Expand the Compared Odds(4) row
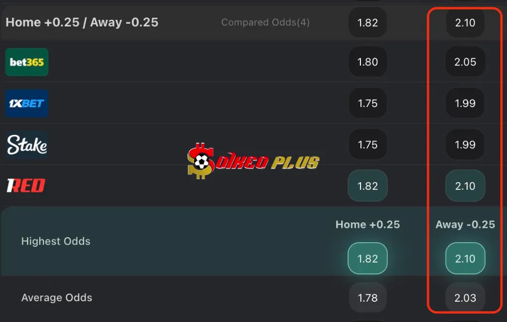Viewport: 507px width, 322px height. 265,22
